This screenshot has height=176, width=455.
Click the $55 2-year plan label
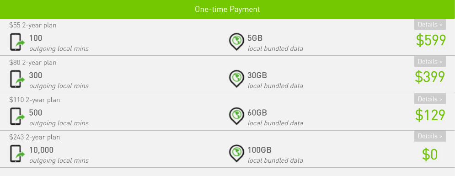[x=33, y=26]
